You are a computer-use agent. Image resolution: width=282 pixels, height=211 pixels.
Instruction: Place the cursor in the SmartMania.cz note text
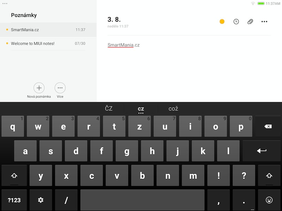click(x=124, y=45)
